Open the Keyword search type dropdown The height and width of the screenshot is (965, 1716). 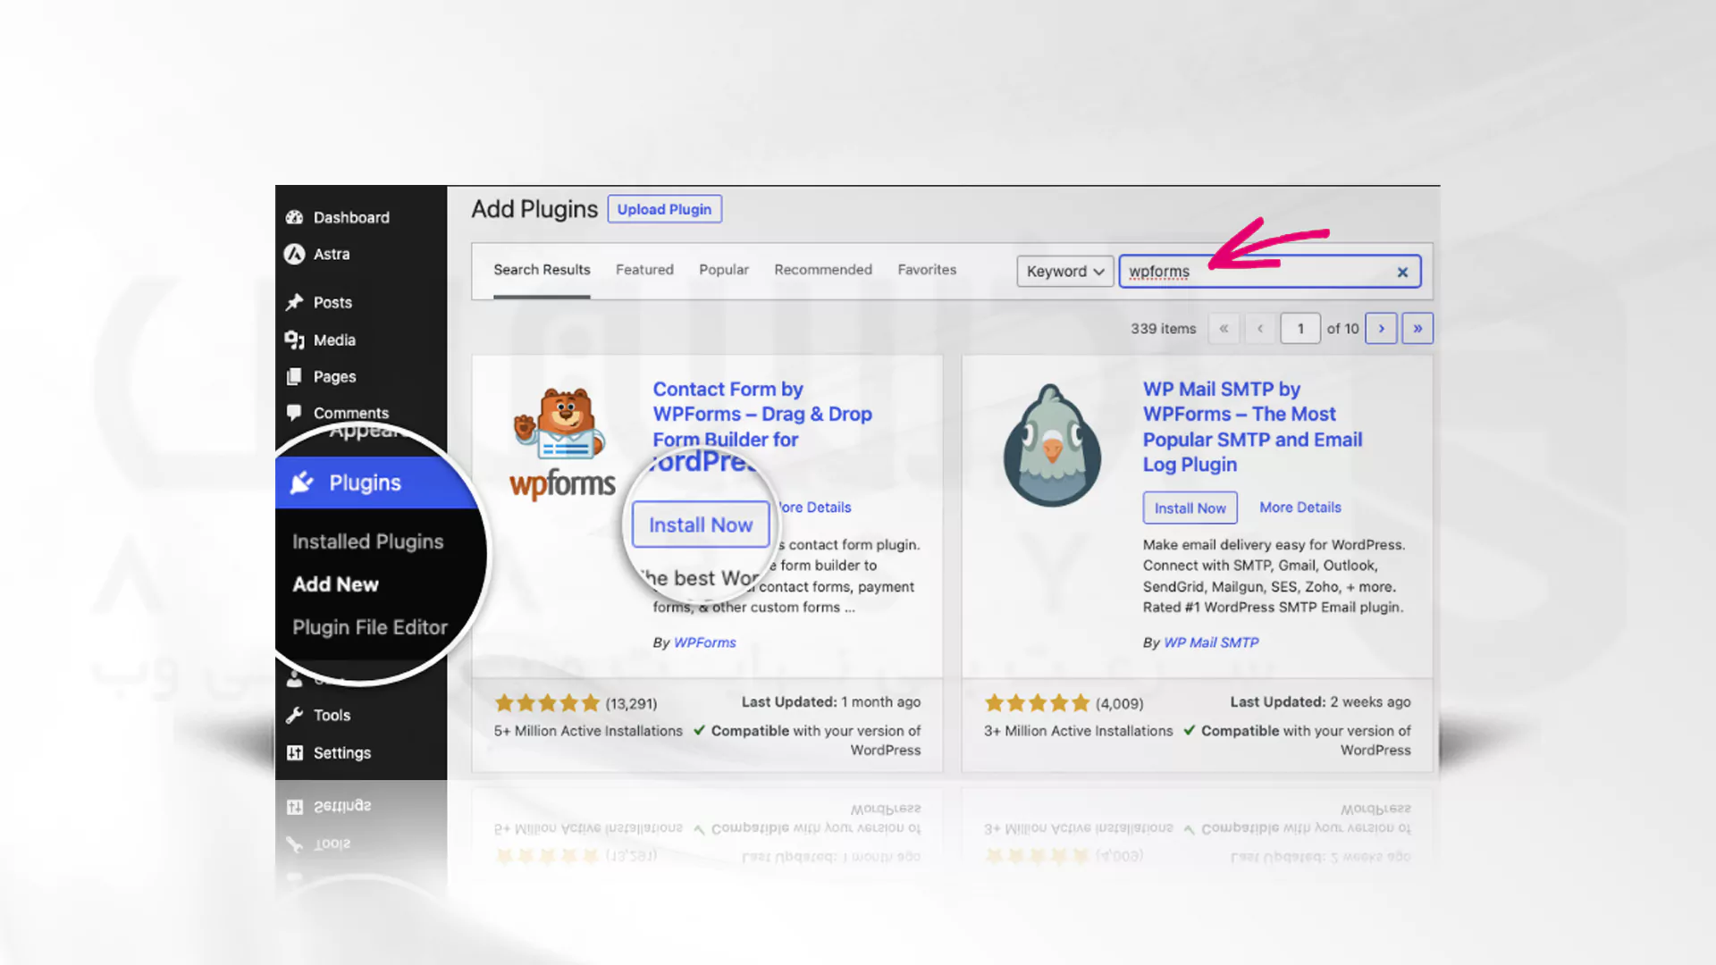coord(1064,271)
